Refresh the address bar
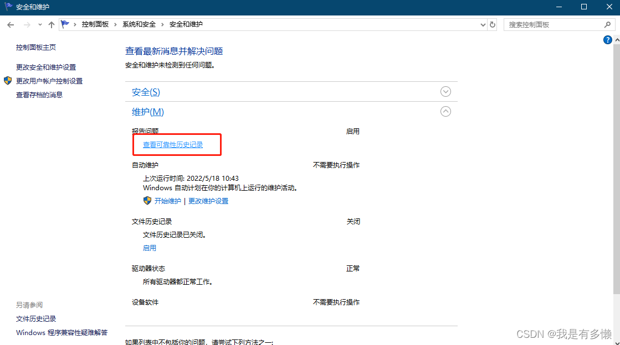The height and width of the screenshot is (345, 620). 492,25
